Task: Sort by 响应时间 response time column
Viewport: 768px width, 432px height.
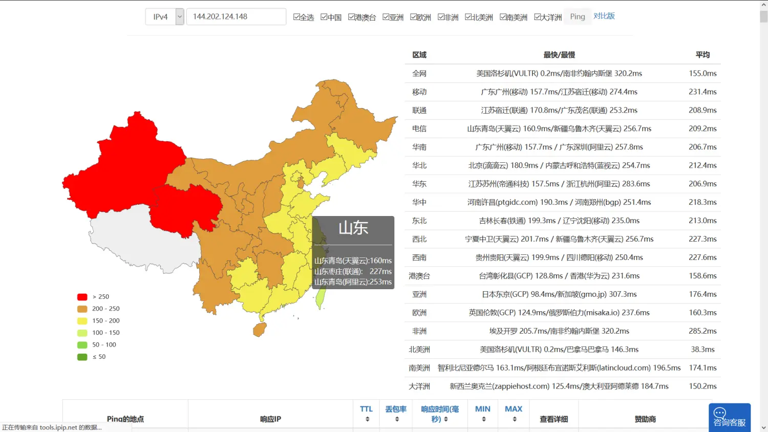Action: coord(440,419)
